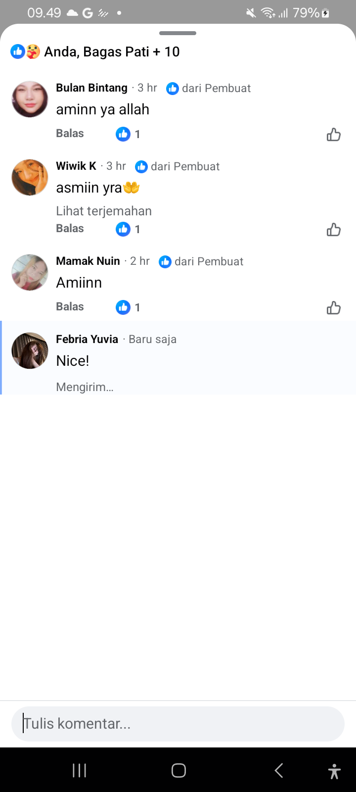Reply to Mamak Nuin's Amiinn comment
Image resolution: width=356 pixels, height=792 pixels.
pyautogui.click(x=70, y=307)
